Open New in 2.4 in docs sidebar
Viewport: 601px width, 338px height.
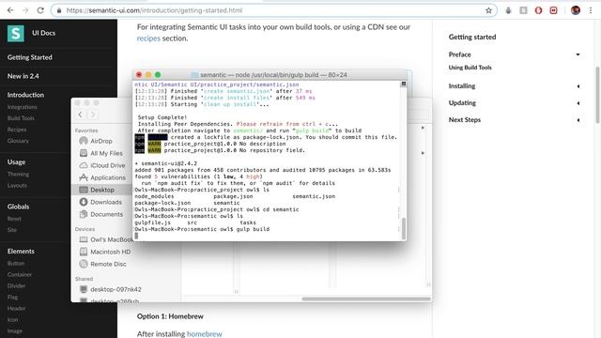(23, 76)
